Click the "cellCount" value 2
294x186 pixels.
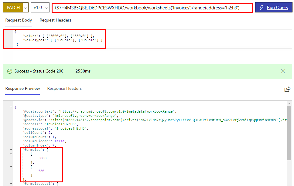coord(50,133)
